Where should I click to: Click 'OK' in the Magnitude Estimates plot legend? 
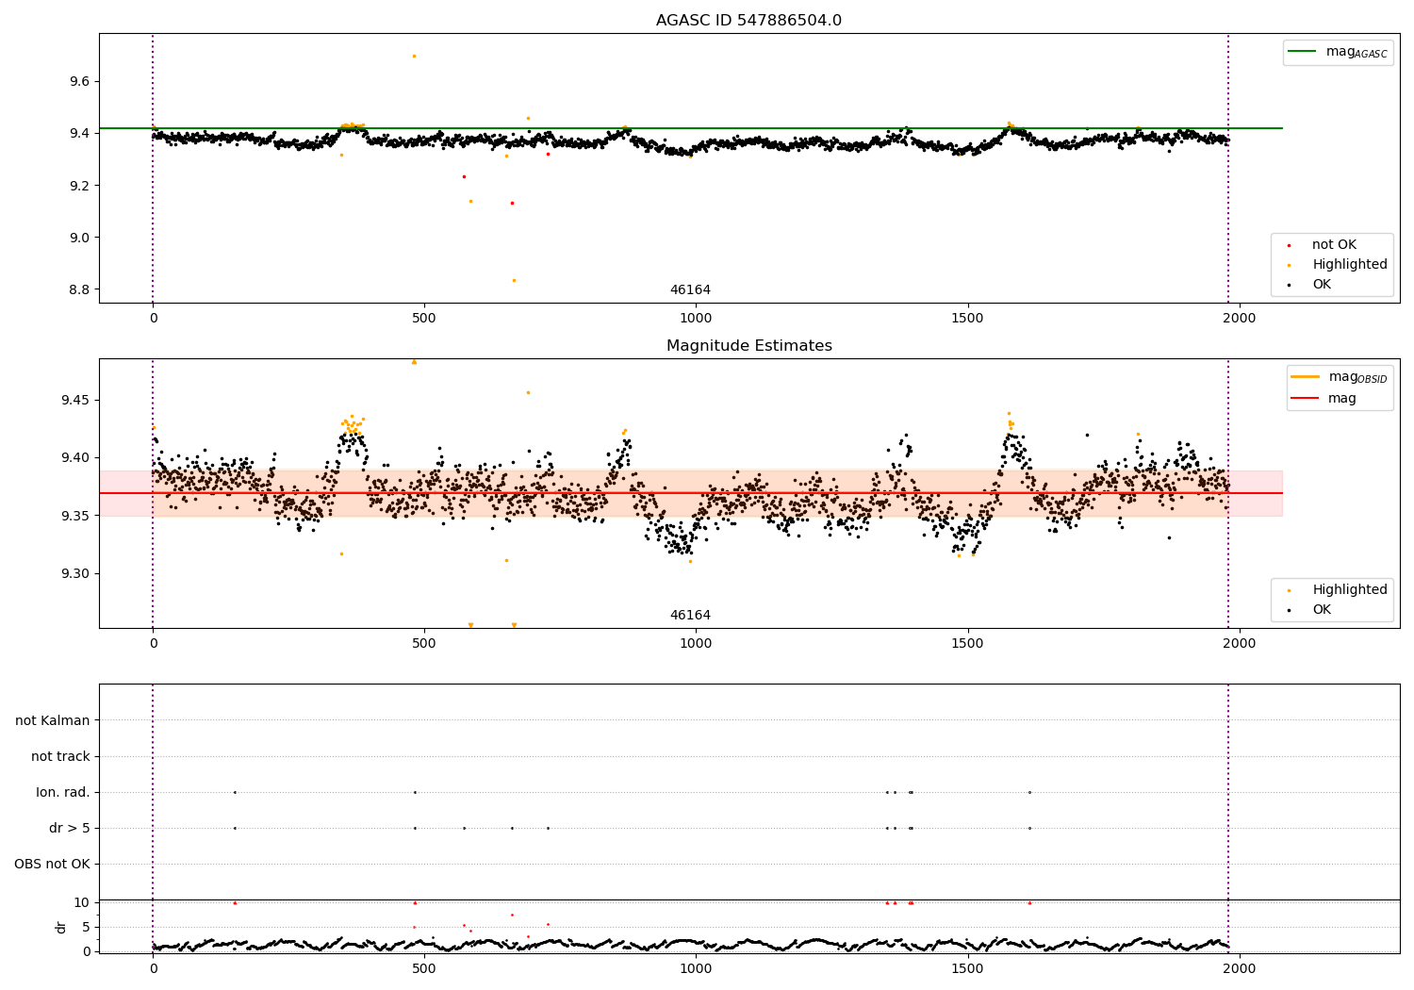click(x=1322, y=610)
